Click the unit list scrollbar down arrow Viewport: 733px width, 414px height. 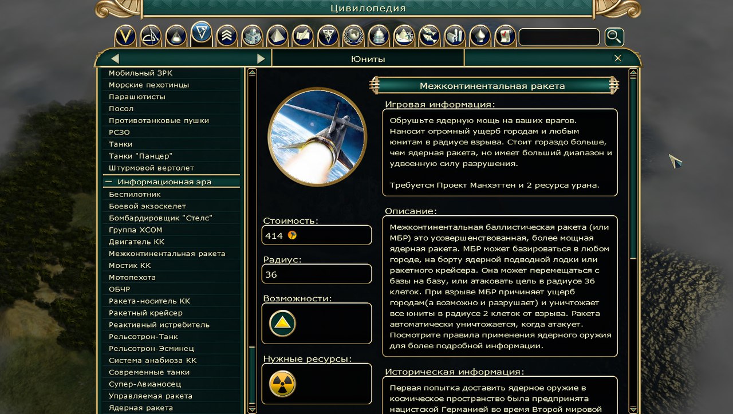click(x=252, y=409)
